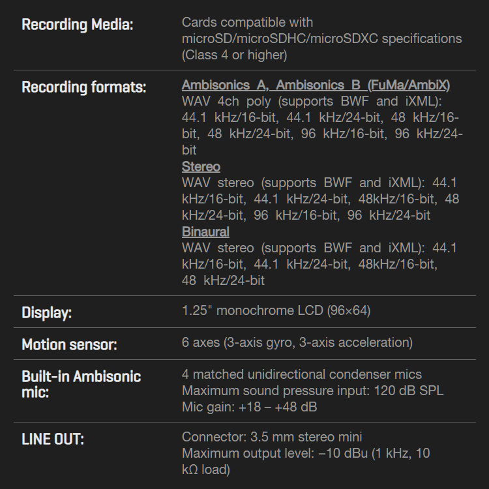Viewport: 489px width, 489px height.
Task: Select the Recording formats label
Action: coord(84,87)
